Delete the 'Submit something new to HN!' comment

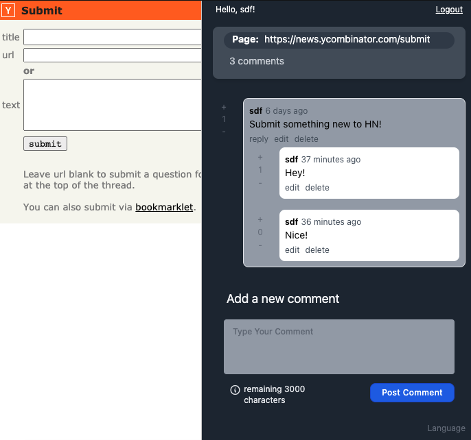(x=306, y=139)
